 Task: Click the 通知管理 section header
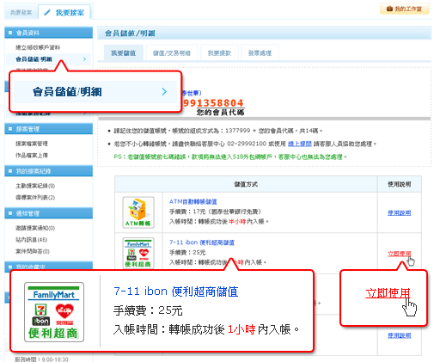[x=48, y=213]
